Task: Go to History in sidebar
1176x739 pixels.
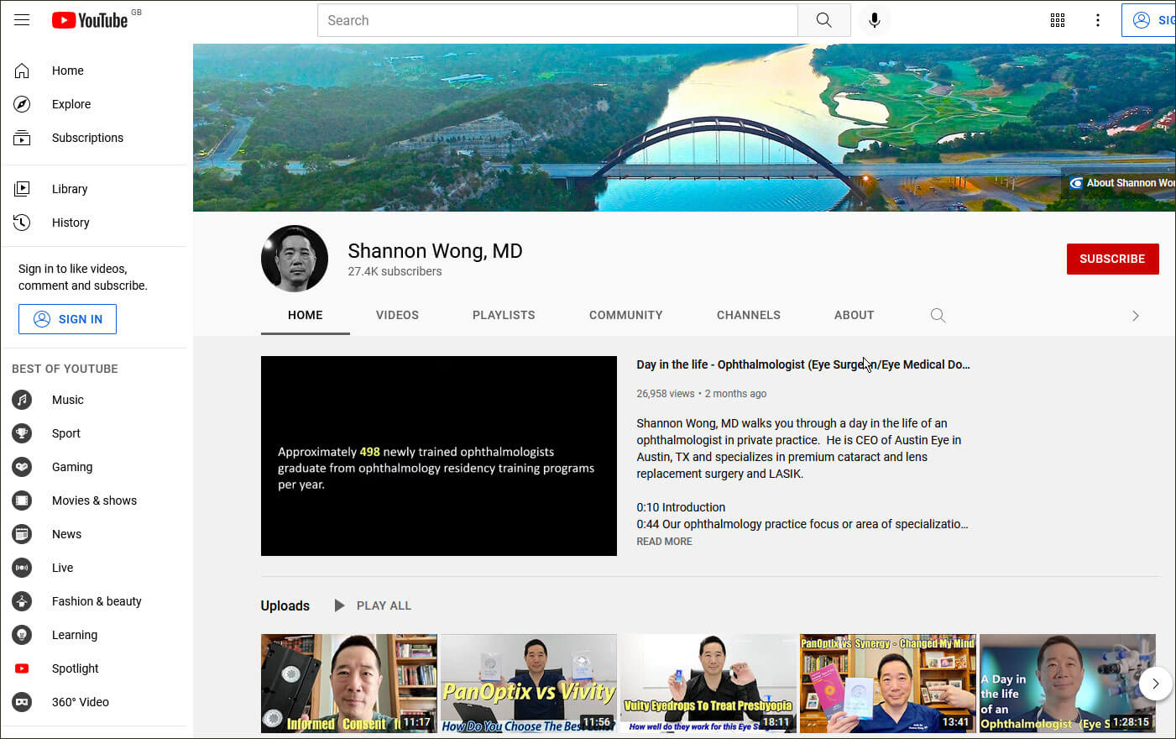Action: (x=71, y=223)
